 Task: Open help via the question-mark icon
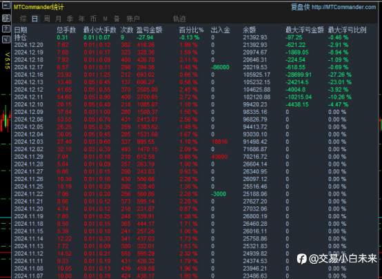point(6,29)
